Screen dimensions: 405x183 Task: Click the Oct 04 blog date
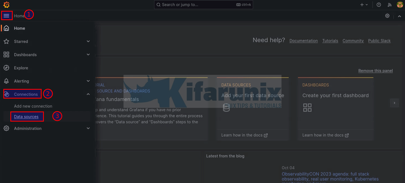point(288,168)
